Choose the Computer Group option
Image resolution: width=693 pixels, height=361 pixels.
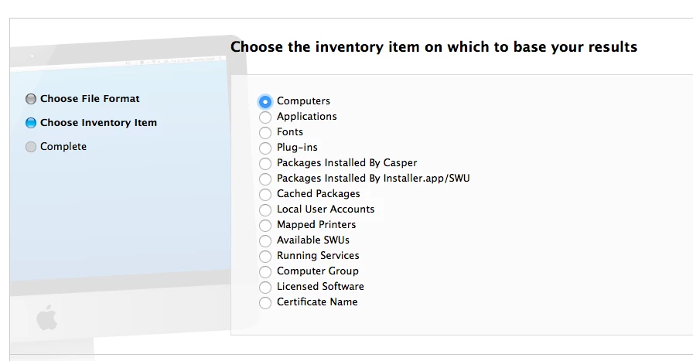point(265,272)
